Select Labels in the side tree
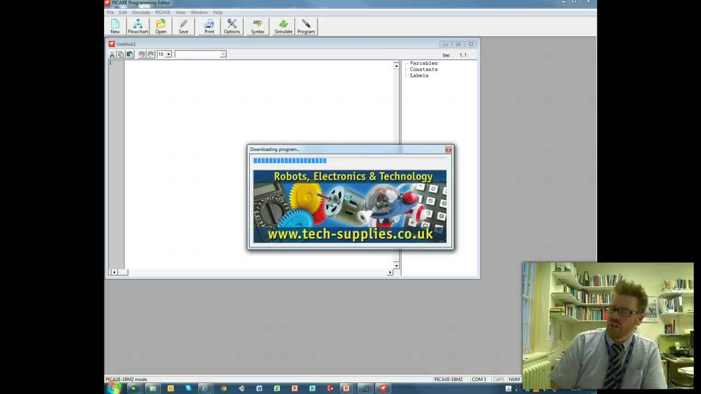Screen dimensions: 701x394 [419, 76]
